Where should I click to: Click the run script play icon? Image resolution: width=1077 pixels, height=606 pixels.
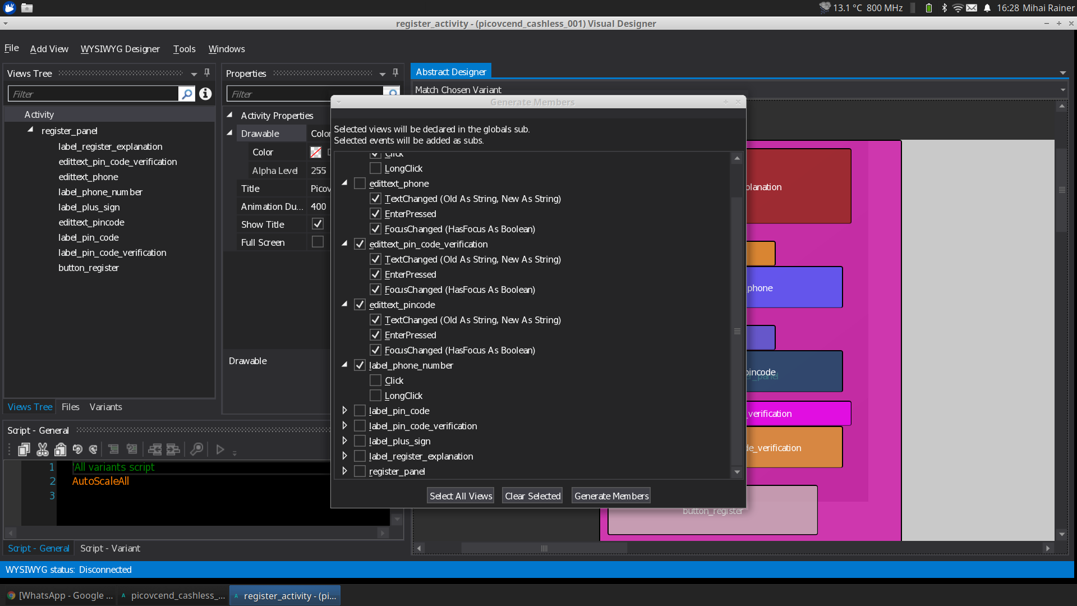220,449
